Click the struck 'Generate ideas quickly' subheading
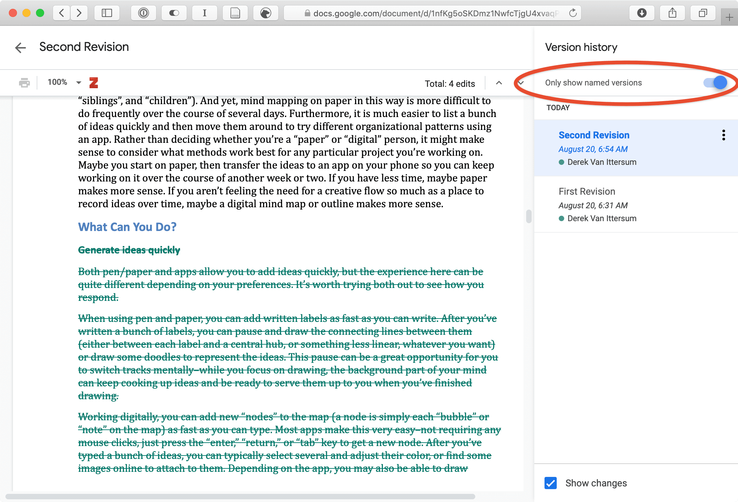The height and width of the screenshot is (502, 738). [129, 250]
